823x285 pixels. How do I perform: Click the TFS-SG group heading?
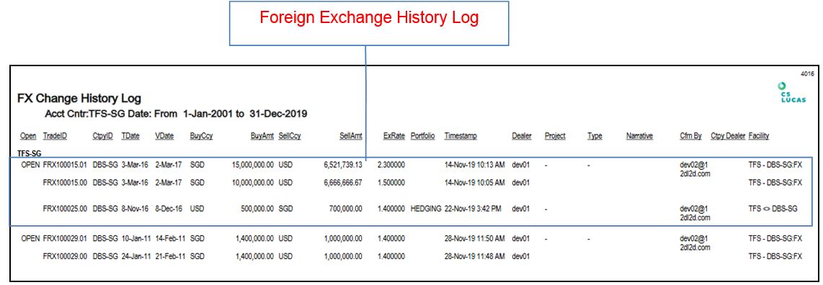pyautogui.click(x=30, y=154)
